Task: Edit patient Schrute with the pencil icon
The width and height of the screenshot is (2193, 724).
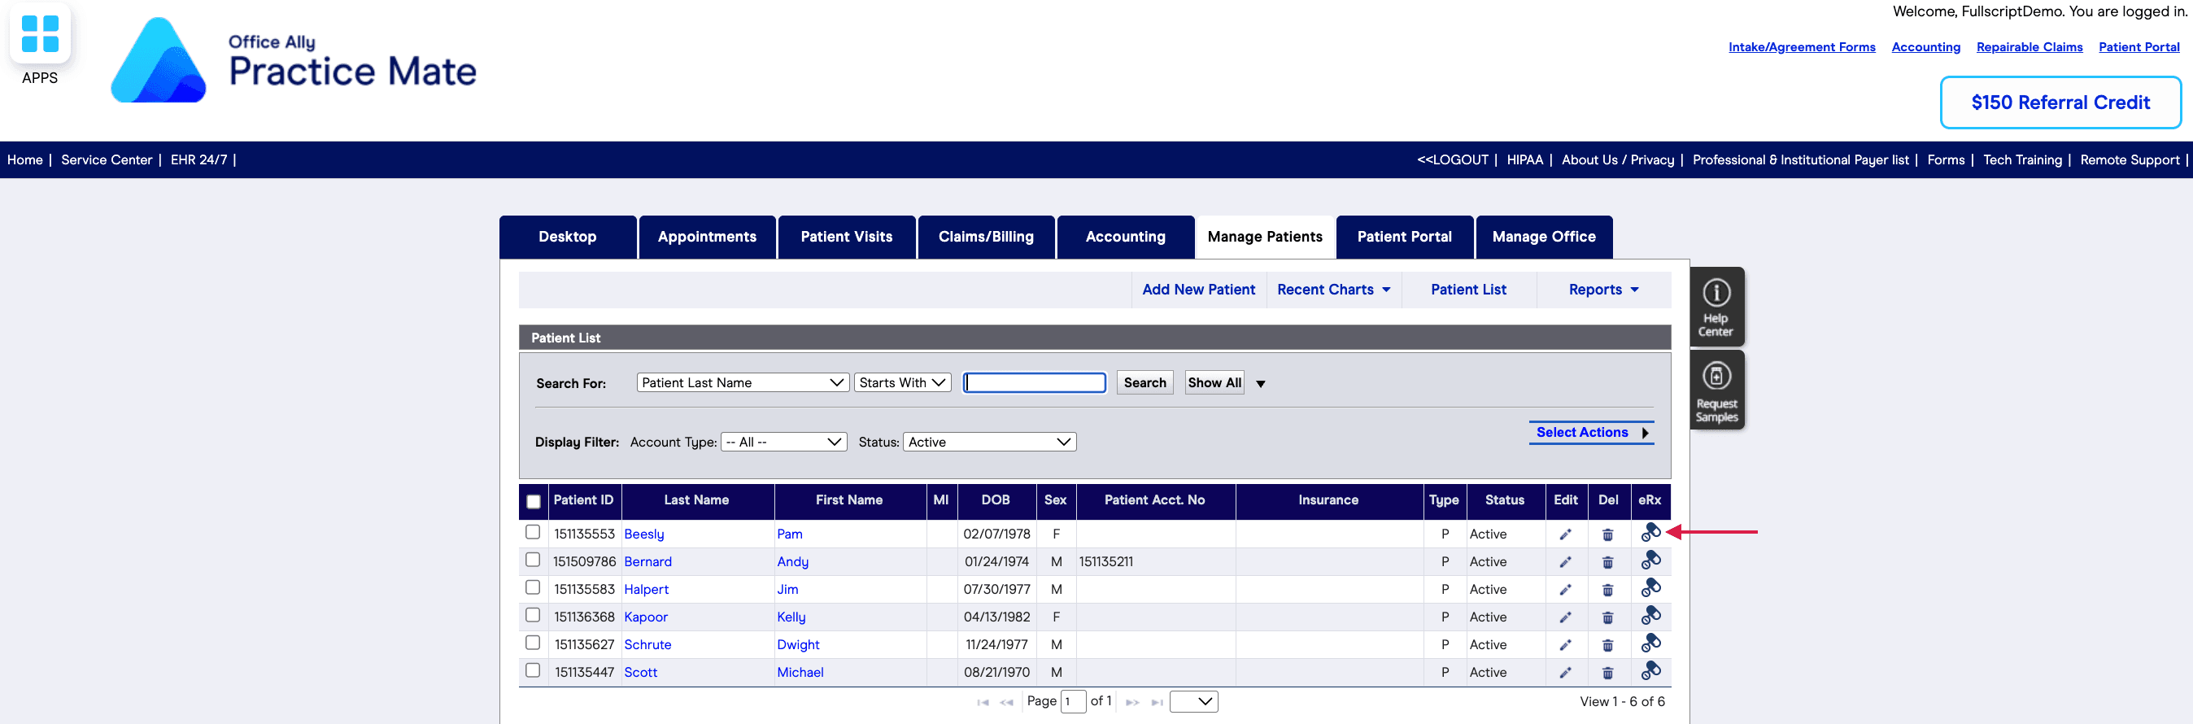Action: [x=1565, y=645]
